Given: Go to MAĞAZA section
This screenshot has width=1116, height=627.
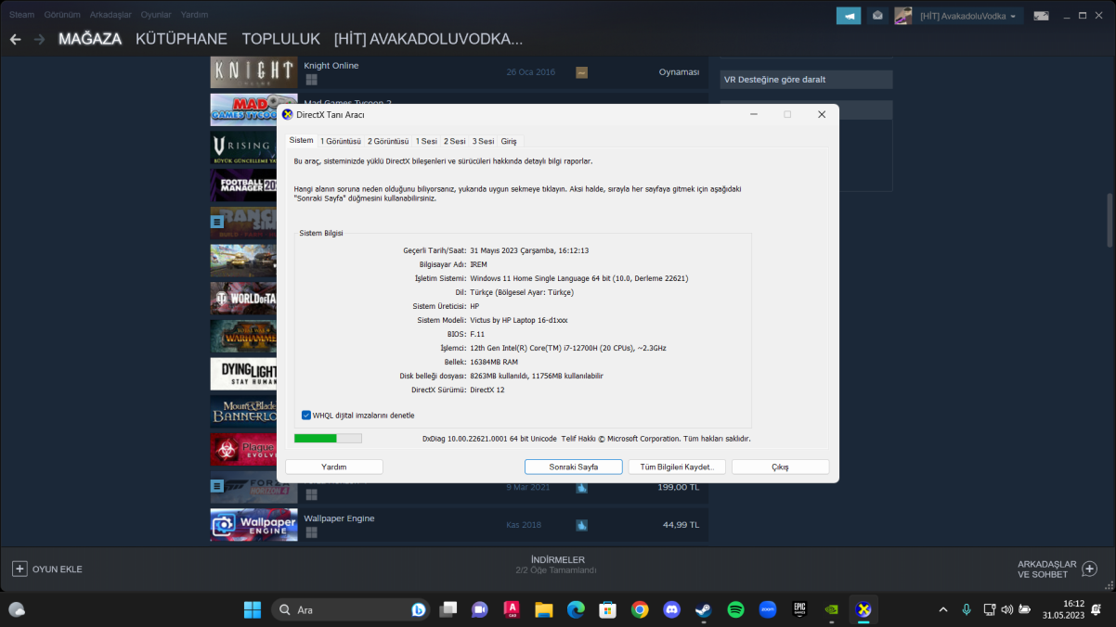Looking at the screenshot, I should coord(90,39).
